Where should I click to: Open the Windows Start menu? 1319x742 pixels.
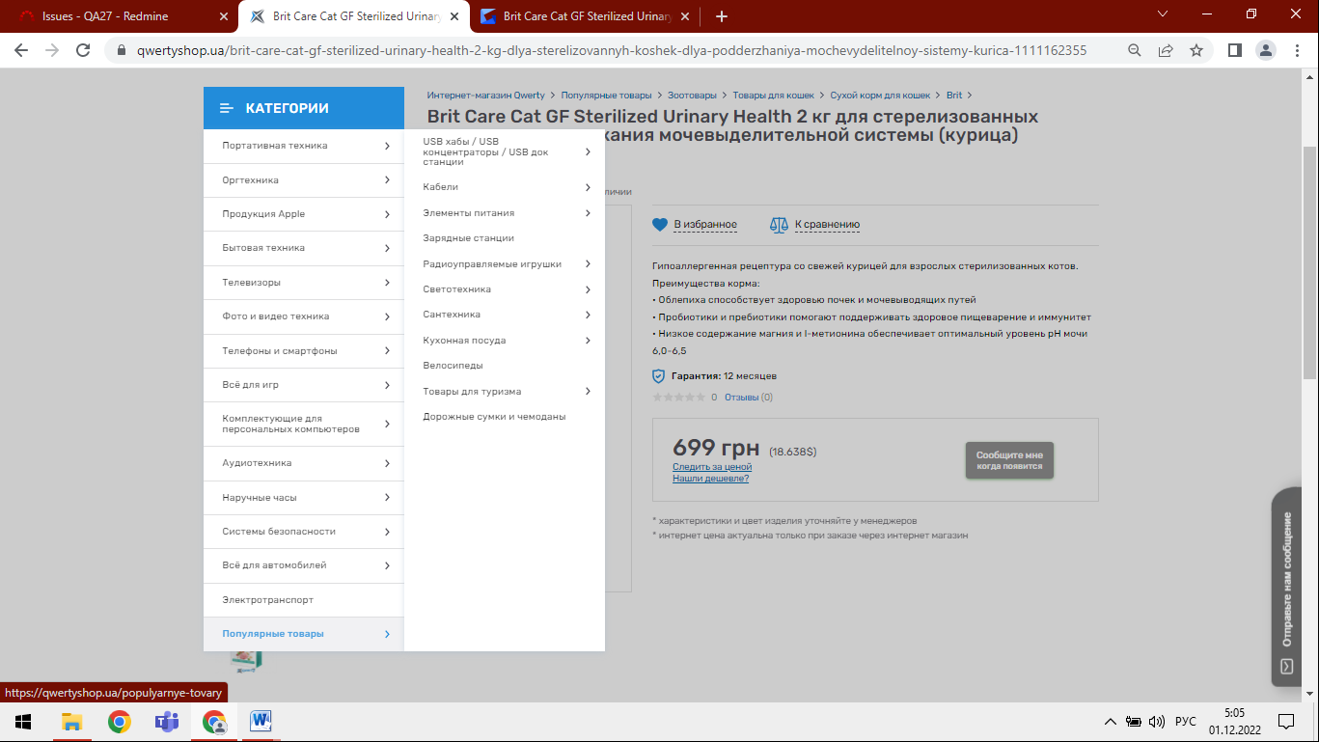click(x=22, y=722)
